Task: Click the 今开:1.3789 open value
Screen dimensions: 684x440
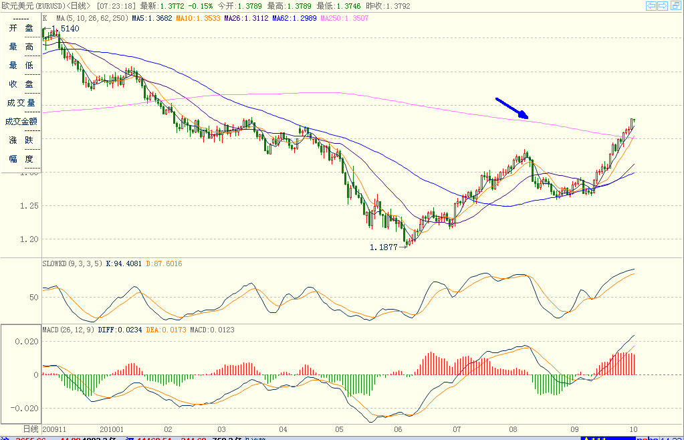Action: tap(239, 6)
